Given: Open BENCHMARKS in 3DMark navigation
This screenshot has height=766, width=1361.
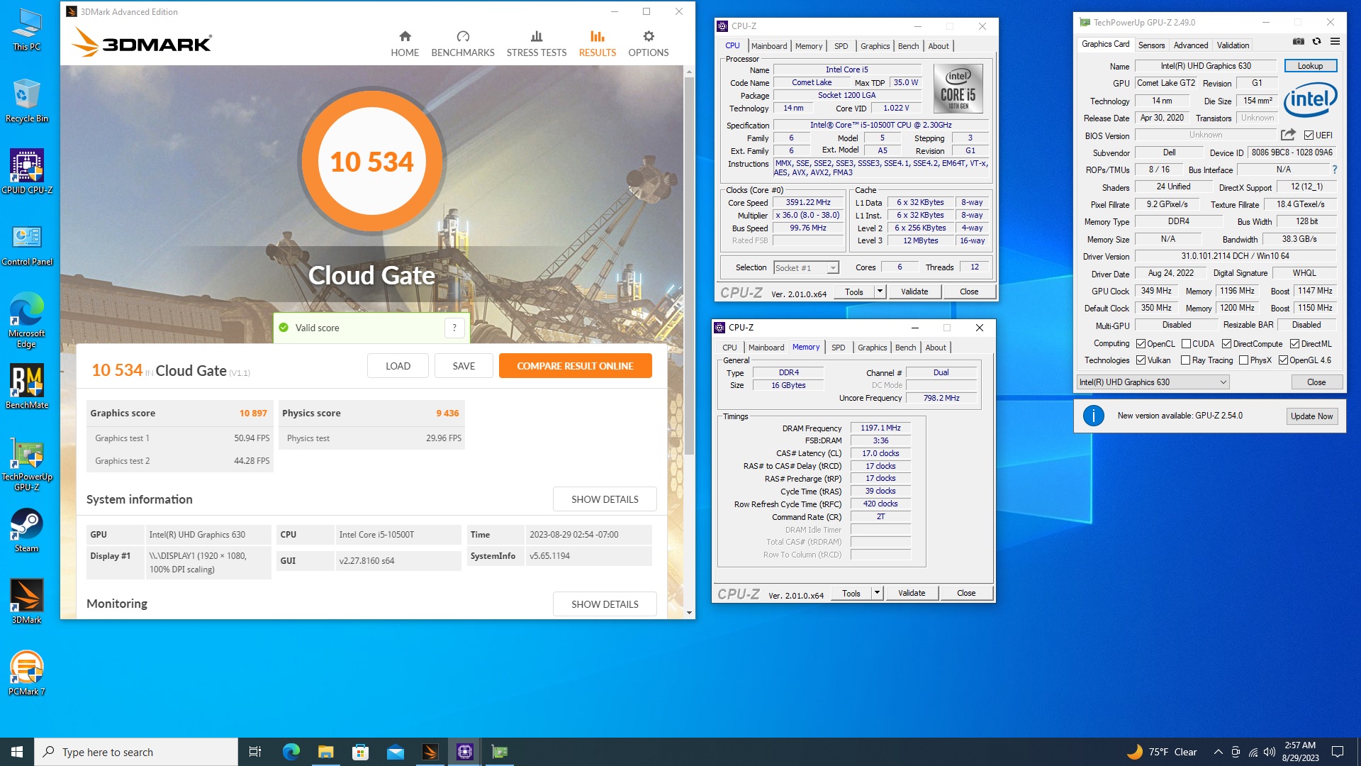Looking at the screenshot, I should pos(463,43).
